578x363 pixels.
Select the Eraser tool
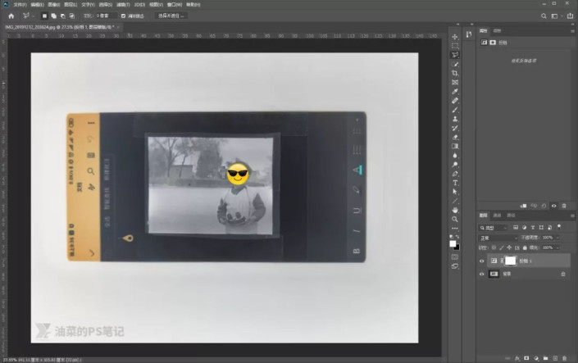tap(455, 137)
